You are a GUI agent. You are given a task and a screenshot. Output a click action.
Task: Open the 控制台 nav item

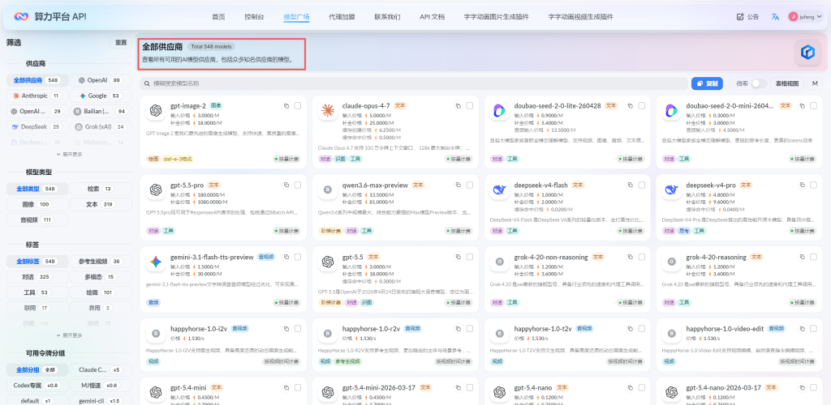254,17
